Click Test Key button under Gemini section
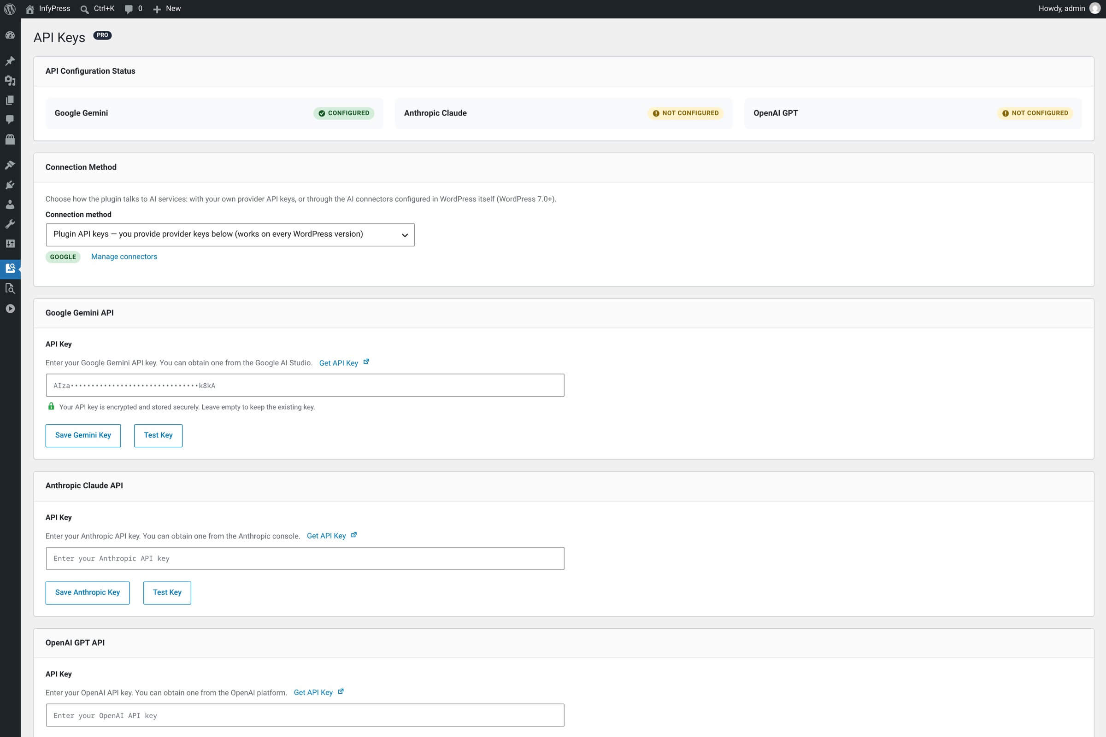 (x=158, y=435)
